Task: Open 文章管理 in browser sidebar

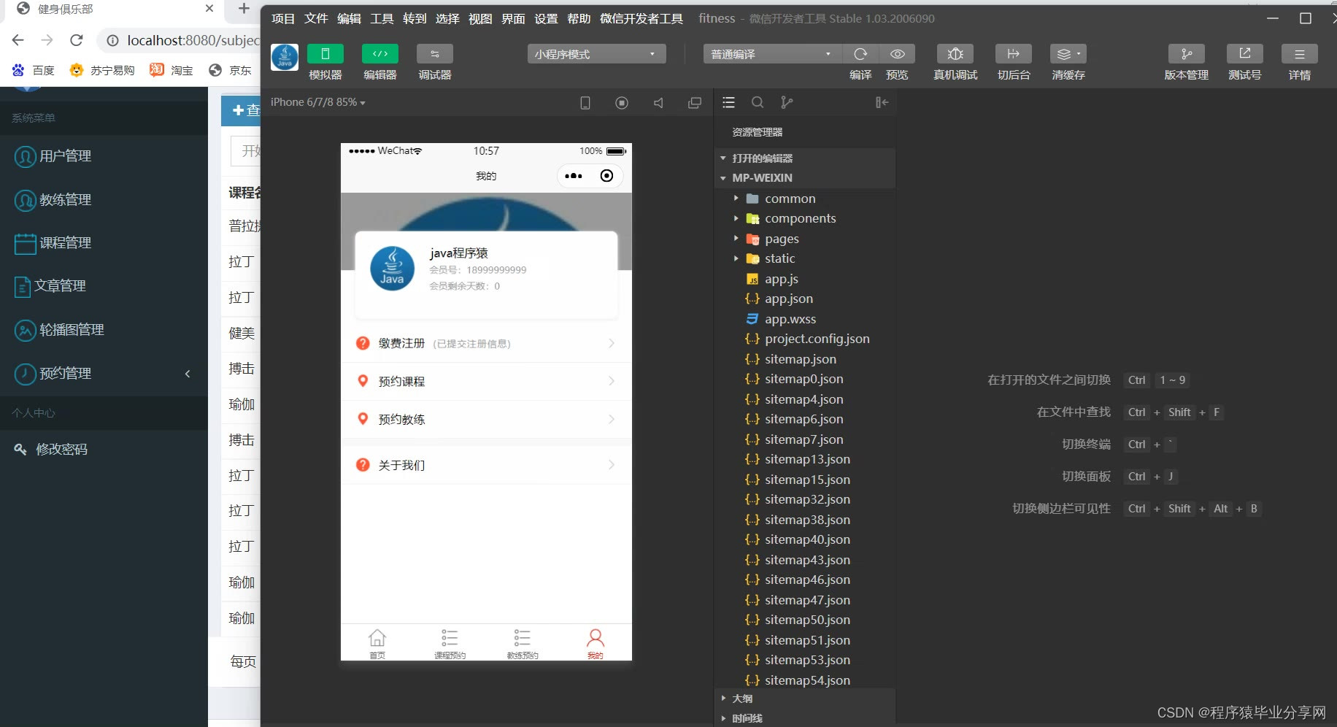Action: click(104, 286)
